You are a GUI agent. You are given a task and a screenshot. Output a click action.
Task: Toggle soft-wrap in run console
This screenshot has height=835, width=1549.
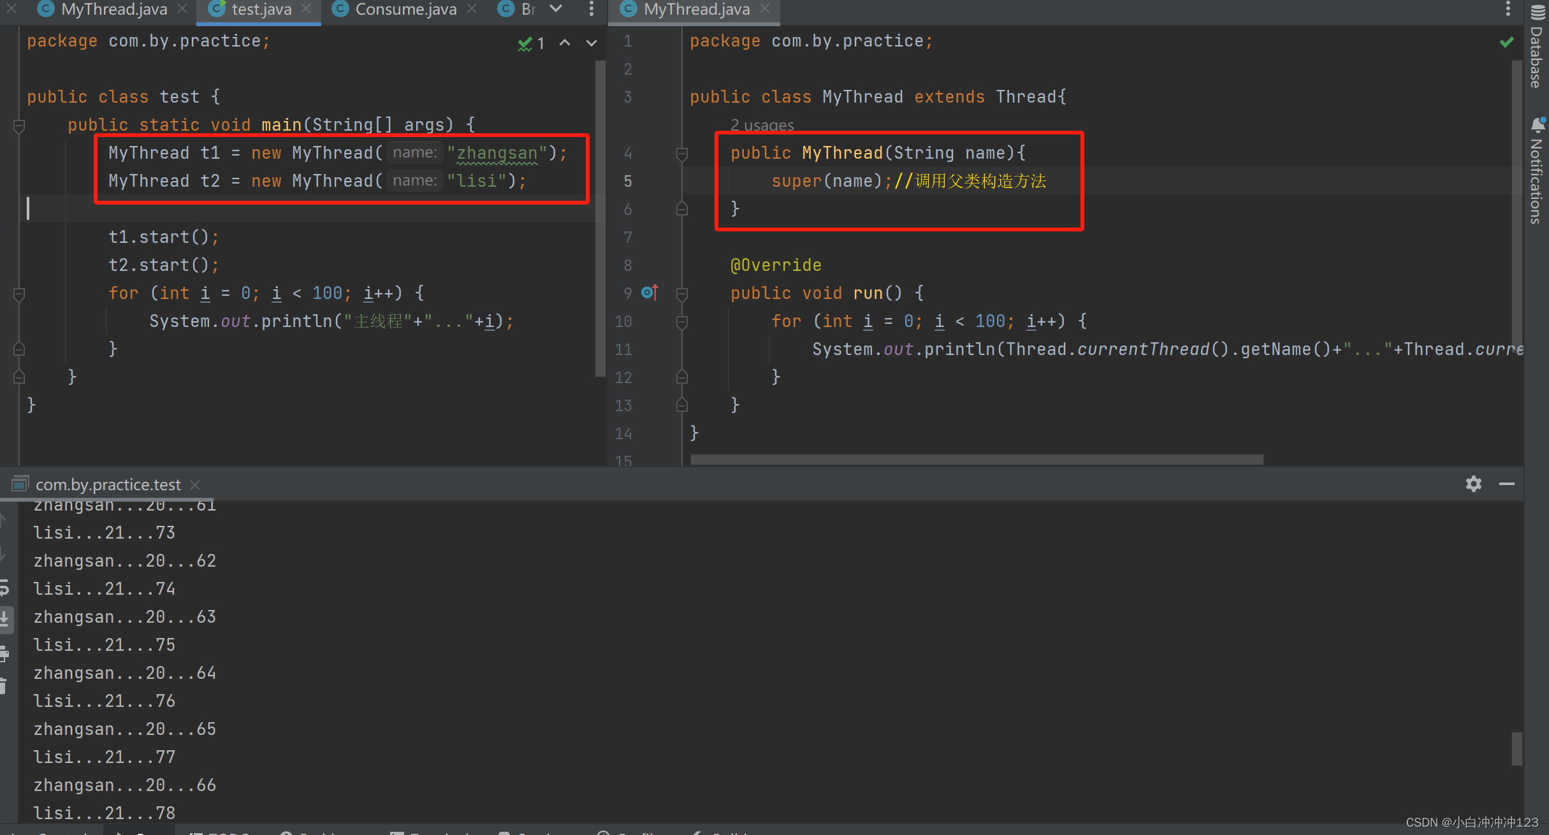coord(4,588)
